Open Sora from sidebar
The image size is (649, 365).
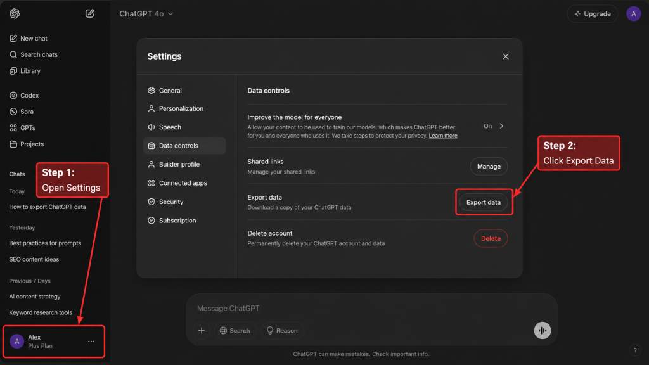22,112
